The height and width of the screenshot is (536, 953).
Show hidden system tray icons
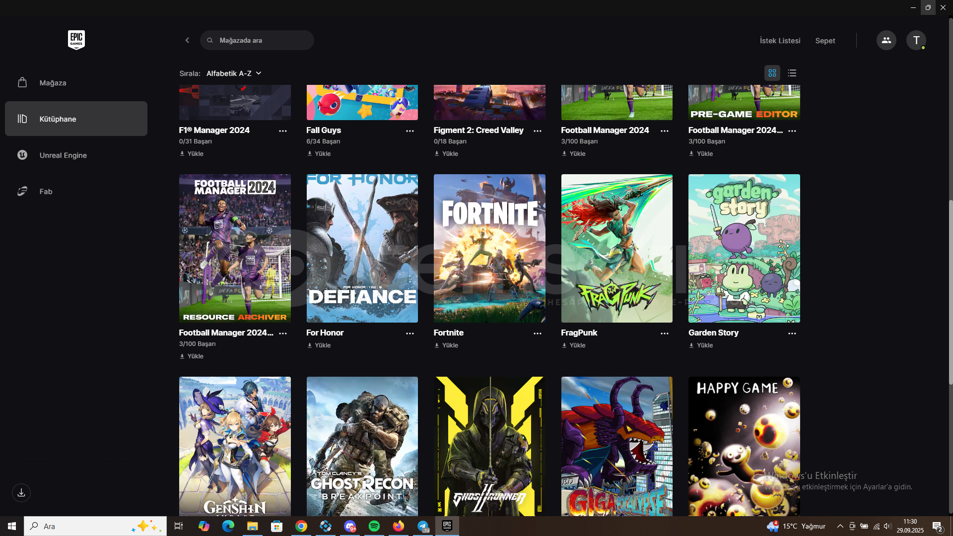click(840, 526)
